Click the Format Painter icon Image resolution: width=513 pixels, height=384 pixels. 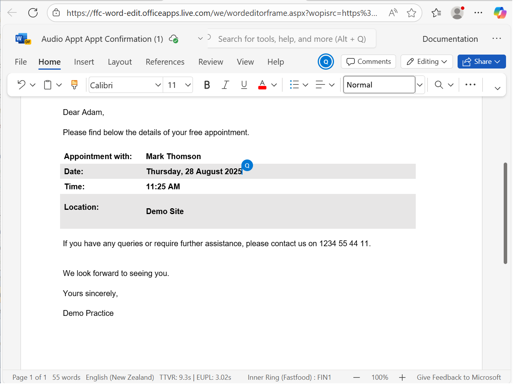(x=74, y=85)
